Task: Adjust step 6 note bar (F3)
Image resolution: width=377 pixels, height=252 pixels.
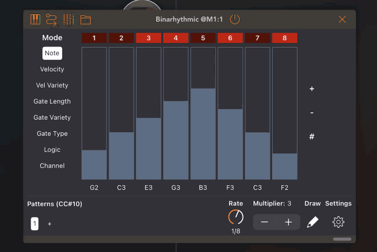Action: (230, 113)
